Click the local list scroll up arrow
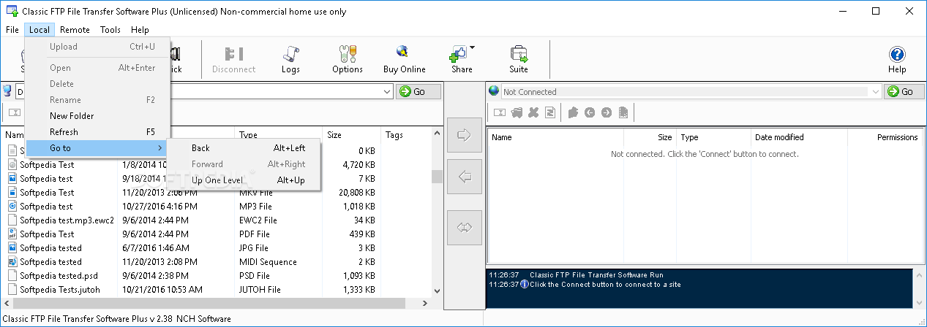Screen dimensions: 927x327 pyautogui.click(x=437, y=134)
